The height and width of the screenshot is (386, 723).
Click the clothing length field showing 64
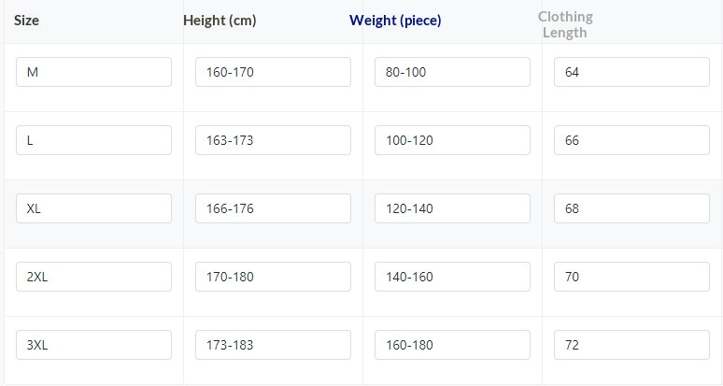coord(631,72)
